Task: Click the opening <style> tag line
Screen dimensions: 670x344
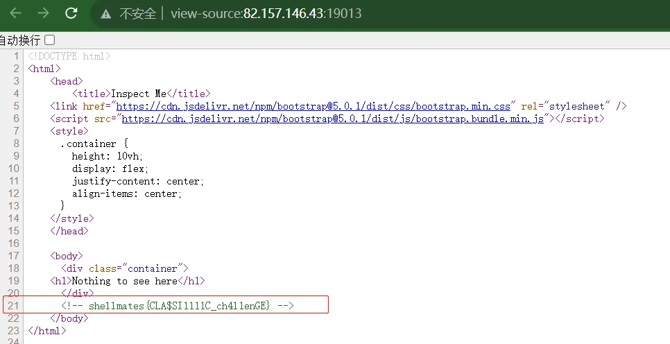Action: pyautogui.click(x=69, y=131)
